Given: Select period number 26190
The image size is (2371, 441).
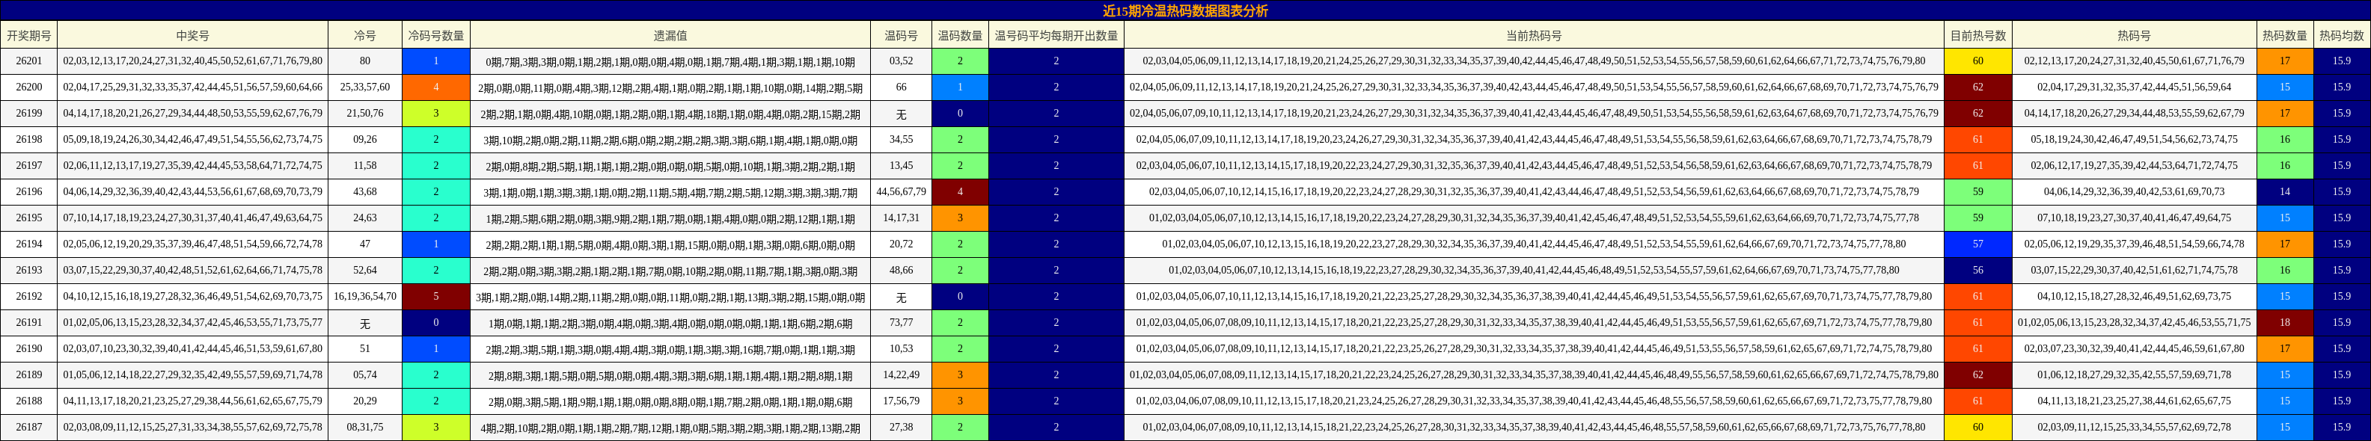Looking at the screenshot, I should pyautogui.click(x=28, y=349).
